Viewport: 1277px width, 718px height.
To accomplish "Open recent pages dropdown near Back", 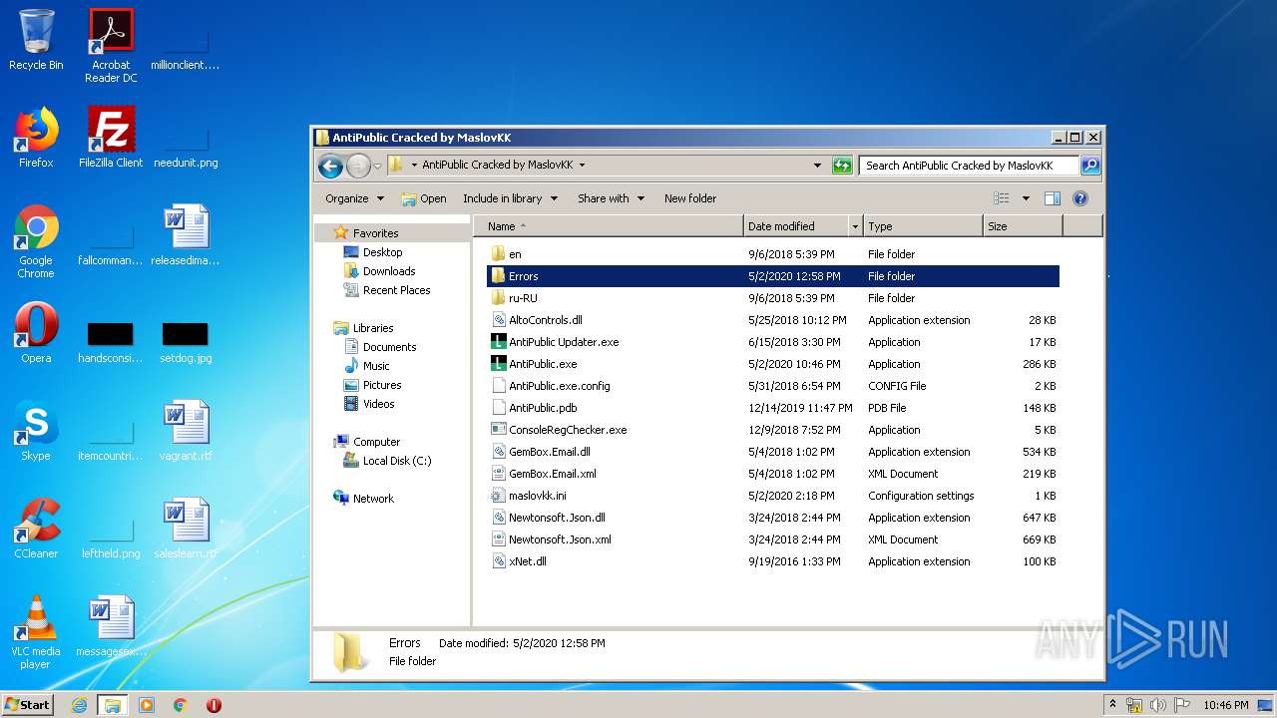I will pyautogui.click(x=377, y=166).
